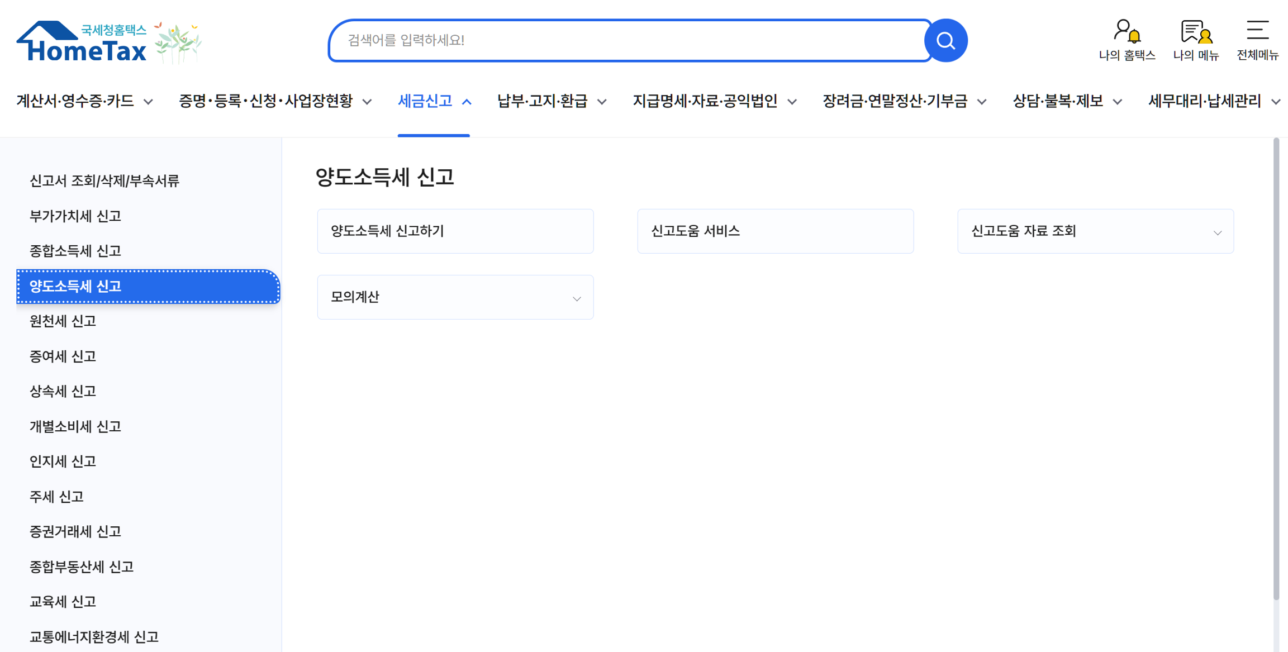This screenshot has width=1288, height=652.
Task: Open 지급명세·자료·공익법인 menu
Action: [715, 102]
